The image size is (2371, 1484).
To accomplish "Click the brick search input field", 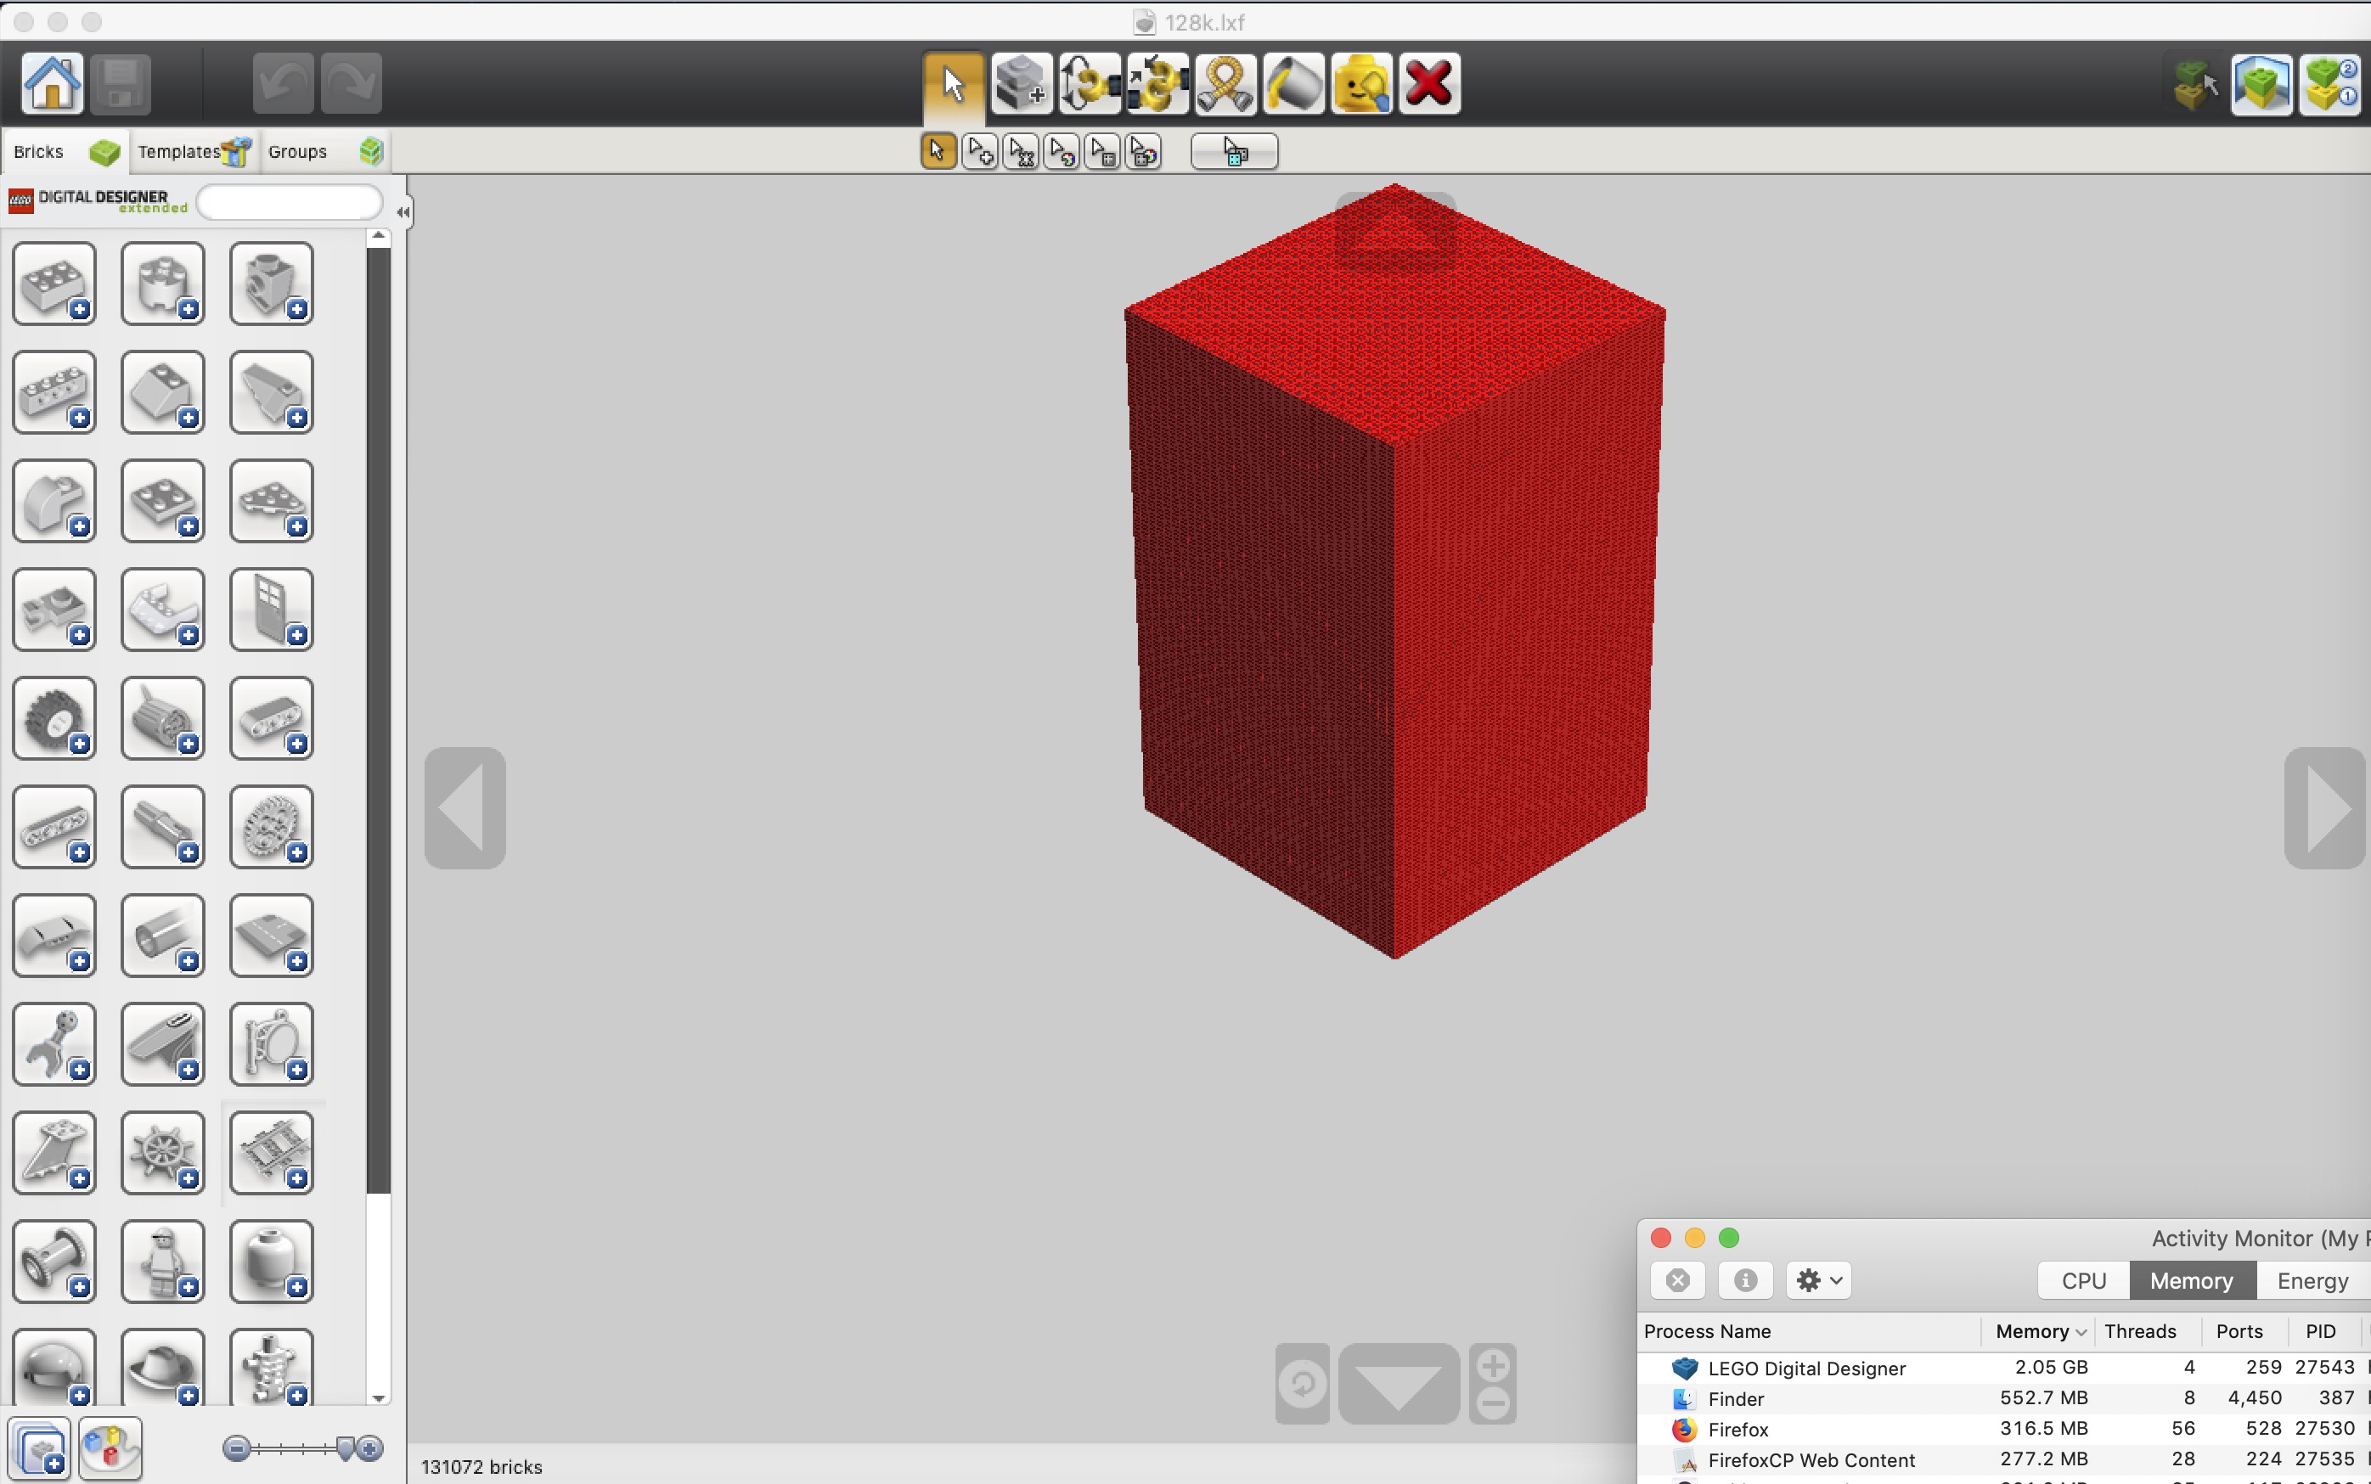I will 290,203.
